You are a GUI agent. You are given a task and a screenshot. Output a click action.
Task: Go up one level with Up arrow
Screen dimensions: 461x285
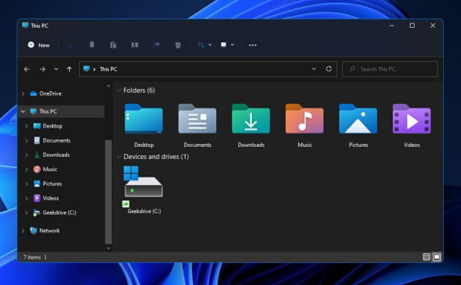(x=69, y=69)
